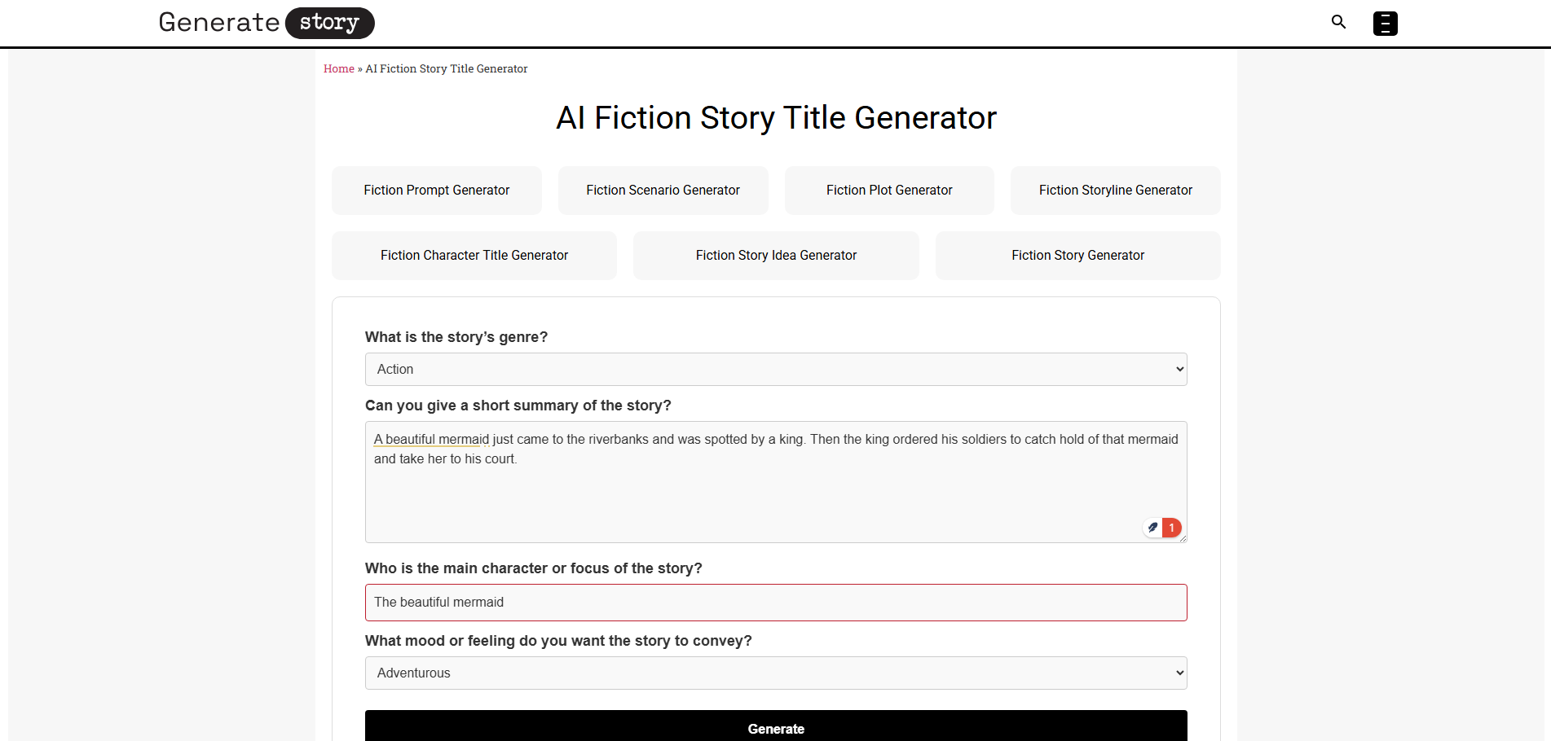Viewport: 1551px width, 741px height.
Task: Open the site search
Action: [x=1338, y=22]
